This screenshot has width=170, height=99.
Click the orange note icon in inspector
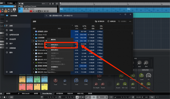pos(6,11)
